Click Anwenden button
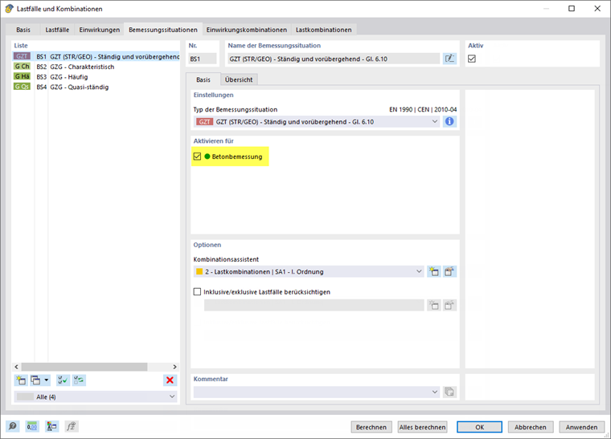Image resolution: width=611 pixels, height=439 pixels. [581, 427]
